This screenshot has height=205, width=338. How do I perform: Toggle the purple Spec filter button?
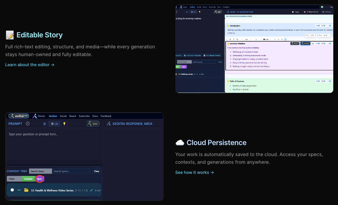(40, 179)
